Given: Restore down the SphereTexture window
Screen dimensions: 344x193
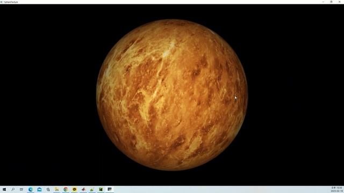Looking at the screenshot, I should 331,2.
